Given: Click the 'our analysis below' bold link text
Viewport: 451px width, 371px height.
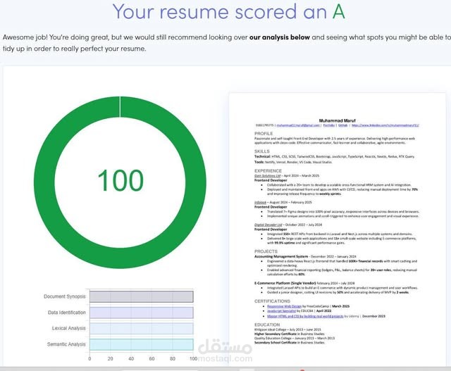Looking at the screenshot, I should (x=280, y=37).
